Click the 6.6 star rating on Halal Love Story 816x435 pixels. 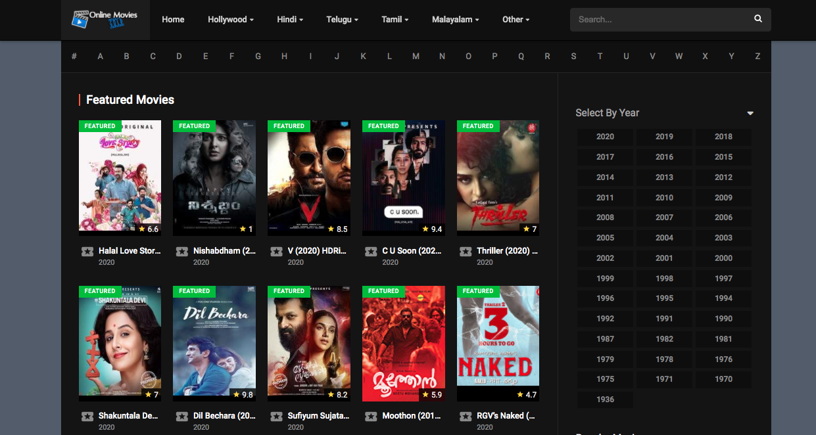pyautogui.click(x=149, y=229)
